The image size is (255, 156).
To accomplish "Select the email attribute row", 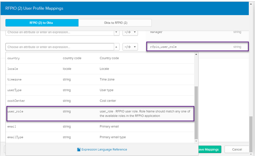I will pos(100,127).
